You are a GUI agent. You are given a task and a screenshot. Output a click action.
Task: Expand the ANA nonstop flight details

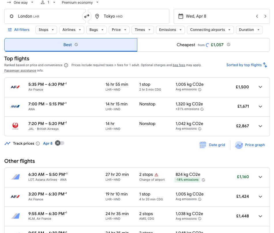[x=260, y=107]
